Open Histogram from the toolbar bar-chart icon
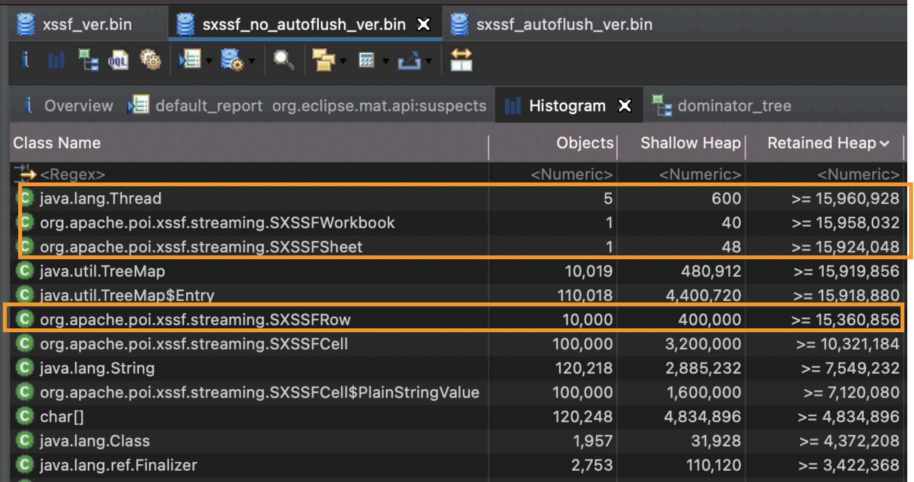 (x=56, y=60)
